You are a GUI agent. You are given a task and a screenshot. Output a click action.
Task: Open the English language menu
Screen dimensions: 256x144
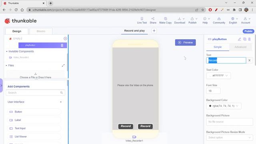(233, 20)
